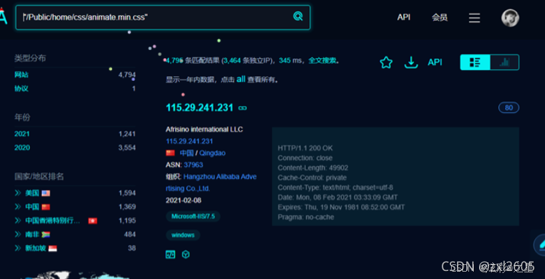This screenshot has height=279, width=545.
Task: Open ASN 37963 link
Action: click(194, 165)
